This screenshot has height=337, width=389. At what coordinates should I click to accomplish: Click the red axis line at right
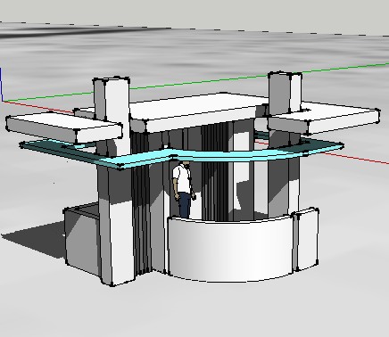pyautogui.click(x=357, y=158)
